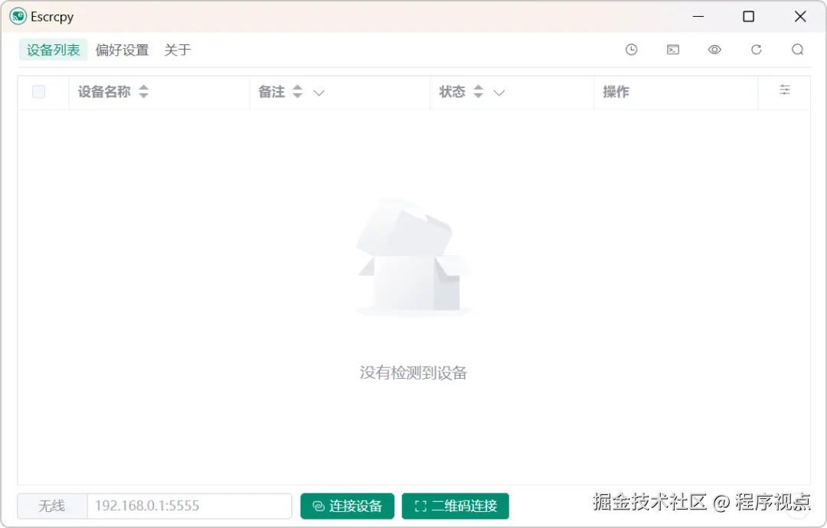Image resolution: width=827 pixels, height=528 pixels.
Task: Click the 二维码连接 button
Action: (x=456, y=506)
